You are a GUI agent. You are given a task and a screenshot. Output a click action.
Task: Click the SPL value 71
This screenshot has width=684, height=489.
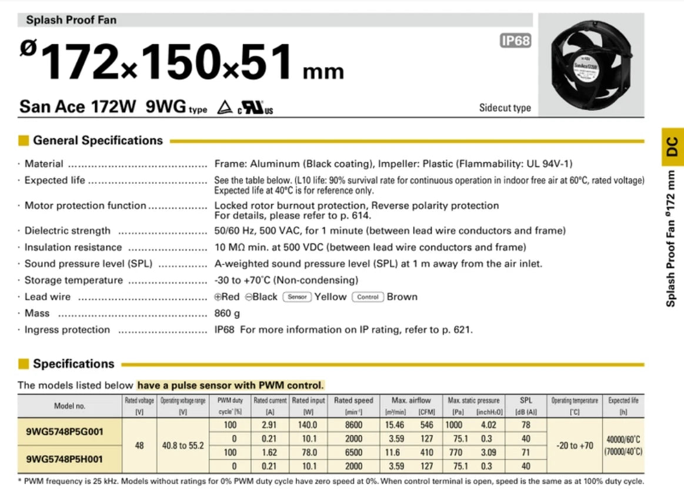click(526, 453)
